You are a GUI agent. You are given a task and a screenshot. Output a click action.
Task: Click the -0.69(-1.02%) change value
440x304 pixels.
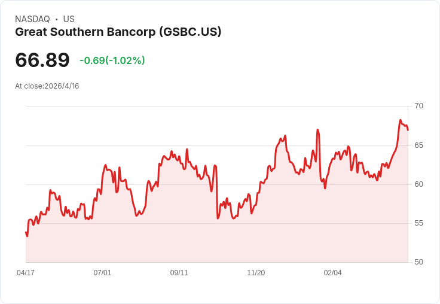112,60
